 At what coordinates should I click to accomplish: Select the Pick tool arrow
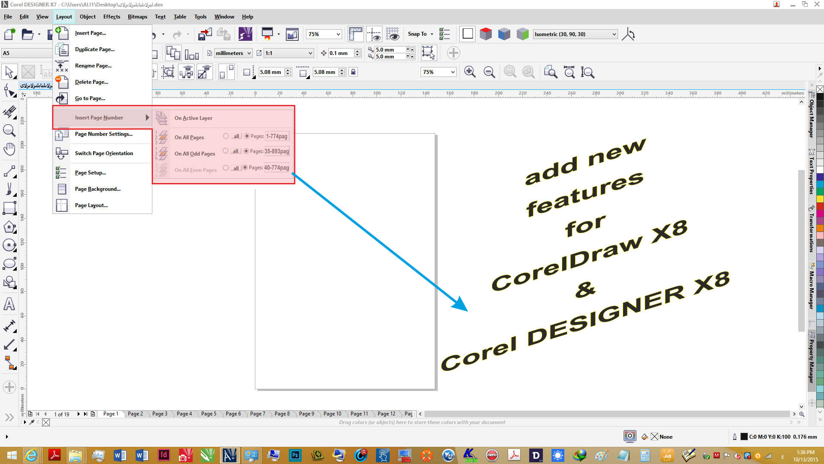pos(9,72)
